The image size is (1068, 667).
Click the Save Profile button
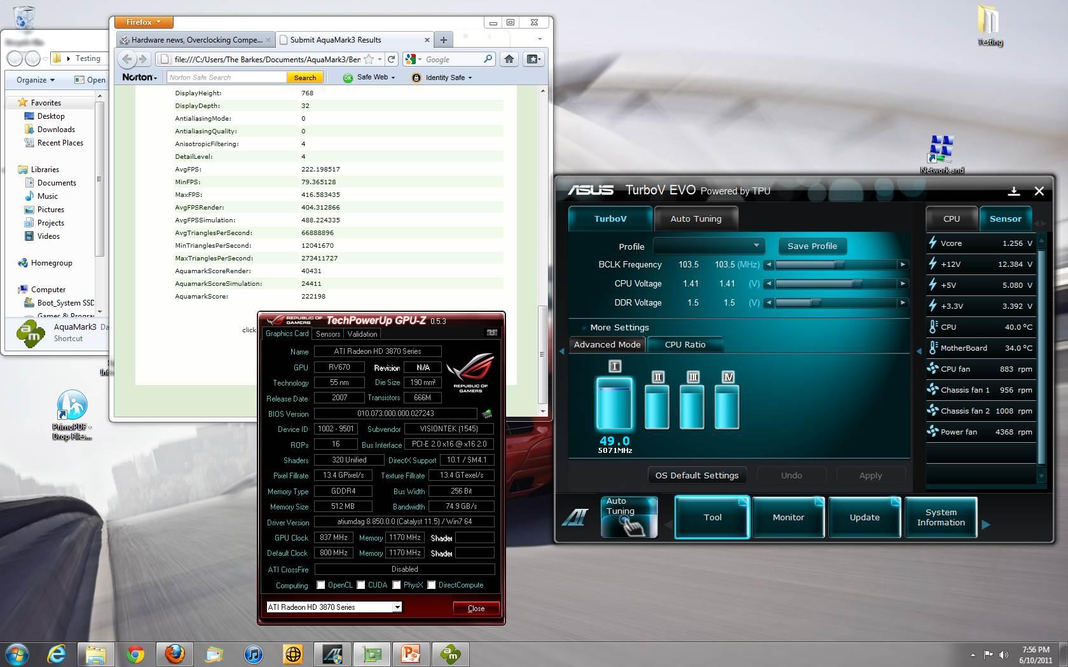(x=812, y=246)
